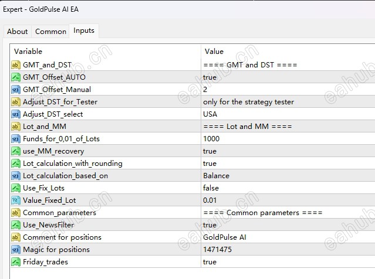The height and width of the screenshot is (279, 375).
Task: Click the '==== Common parameters ====' value
Action: (x=263, y=213)
